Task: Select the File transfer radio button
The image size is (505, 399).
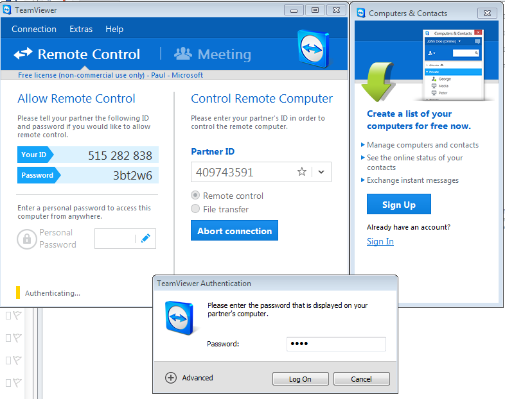Action: (x=195, y=208)
